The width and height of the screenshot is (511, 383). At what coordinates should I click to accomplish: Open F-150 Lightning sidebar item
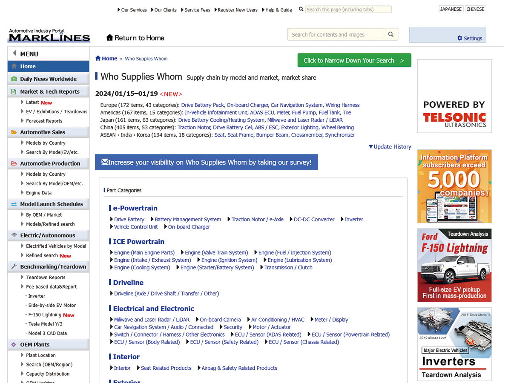[45, 315]
